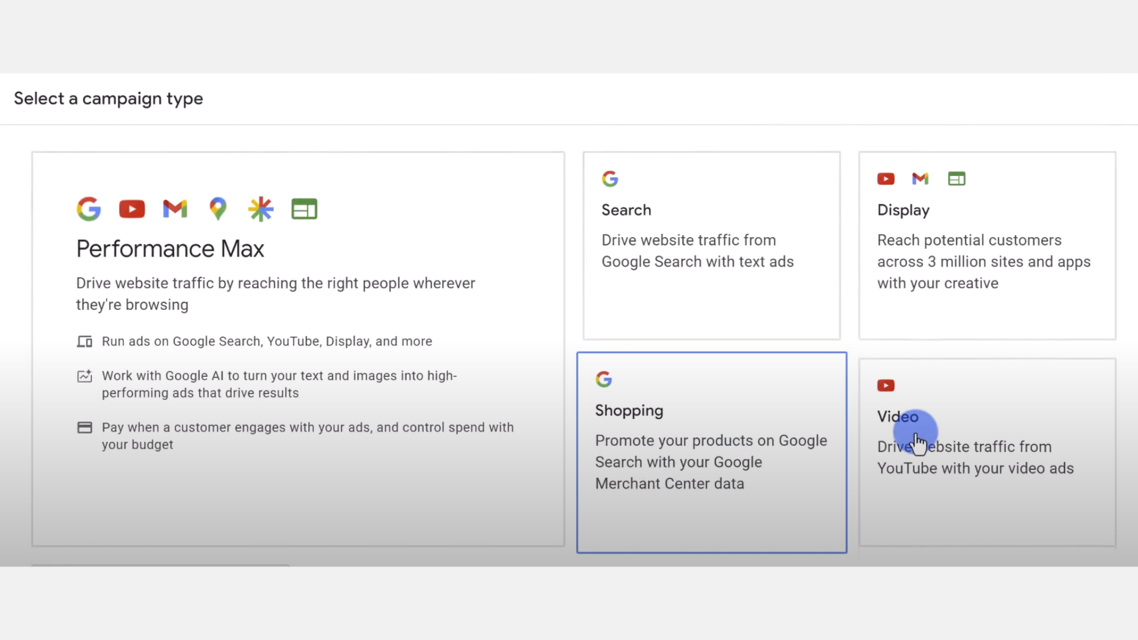Image resolution: width=1138 pixels, height=640 pixels.
Task: Click the YouTube icon on the Video card
Action: pos(885,385)
